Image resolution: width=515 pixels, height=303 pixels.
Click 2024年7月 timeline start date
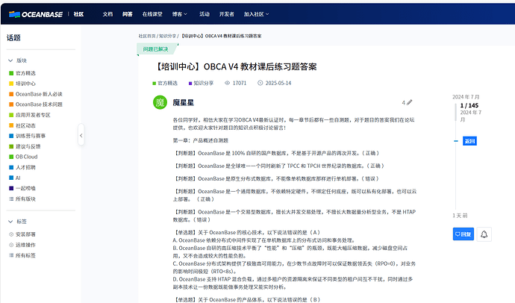tap(466, 97)
